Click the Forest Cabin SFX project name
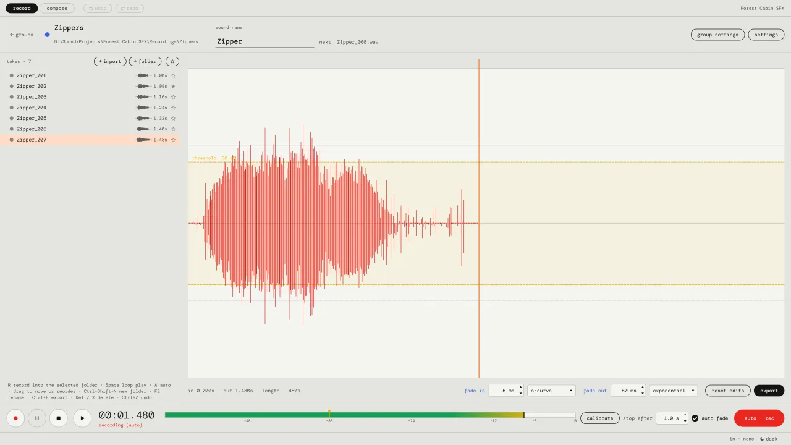Image resolution: width=791 pixels, height=445 pixels. 762,9
